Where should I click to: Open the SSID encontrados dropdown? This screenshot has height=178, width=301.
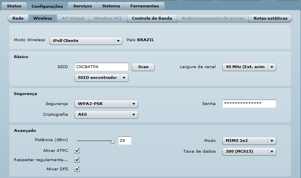coord(101,78)
